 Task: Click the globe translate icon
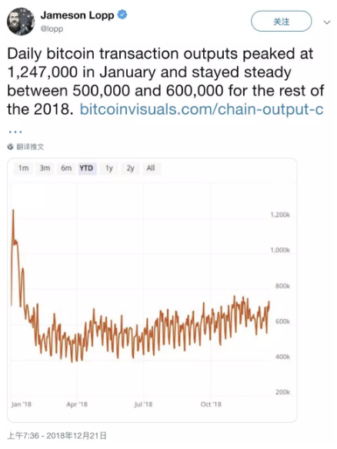tap(11, 147)
